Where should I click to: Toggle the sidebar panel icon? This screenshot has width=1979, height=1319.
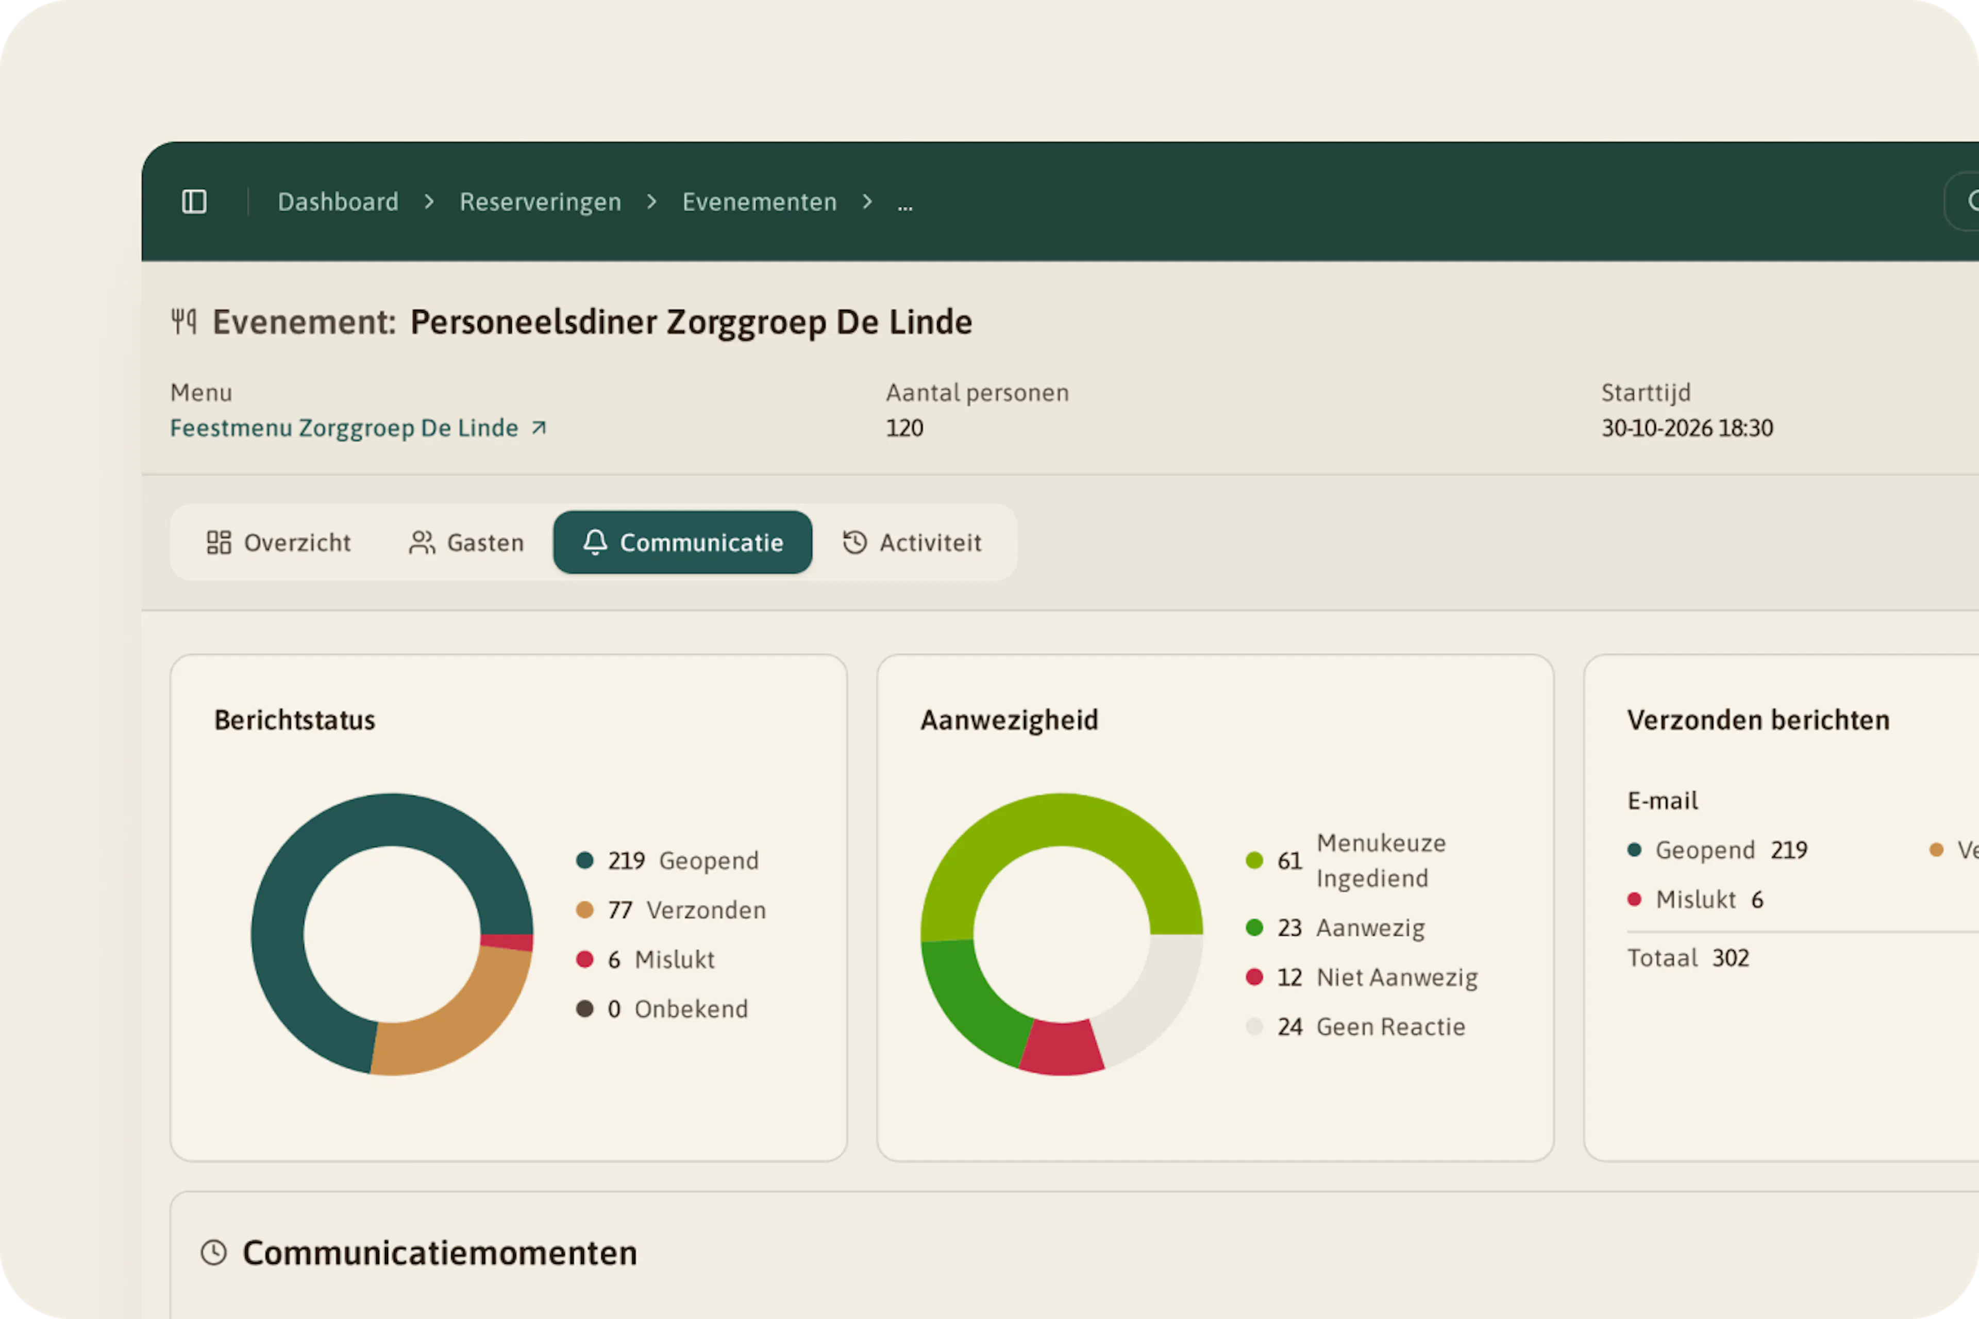pyautogui.click(x=194, y=202)
